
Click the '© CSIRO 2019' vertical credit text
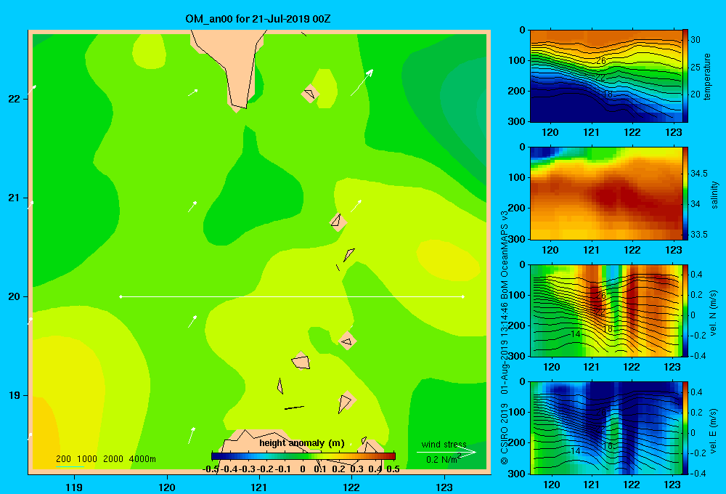coord(505,434)
